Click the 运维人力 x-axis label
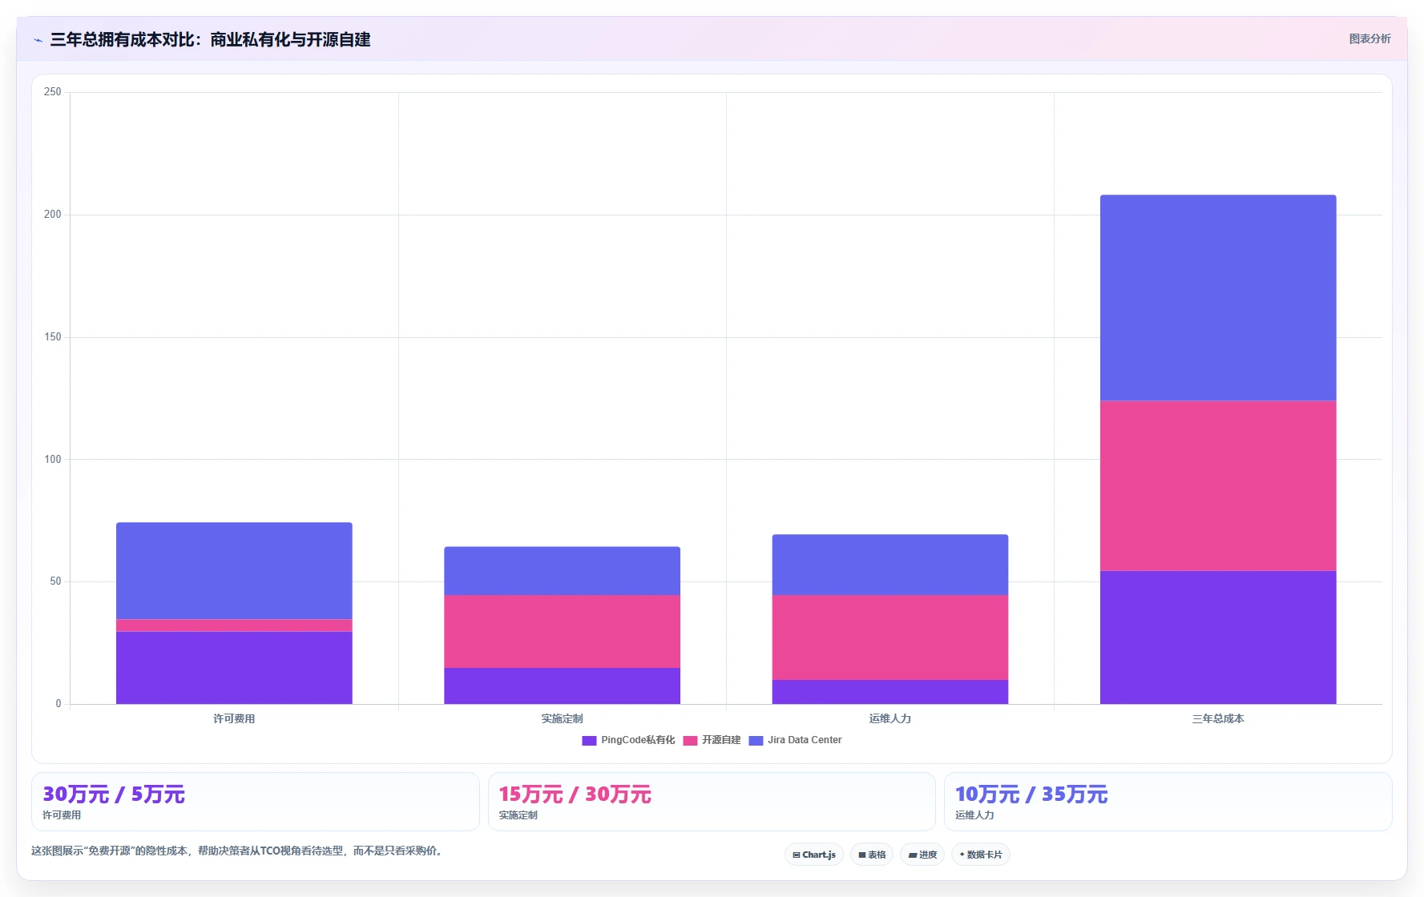This screenshot has height=897, width=1424. [x=890, y=718]
